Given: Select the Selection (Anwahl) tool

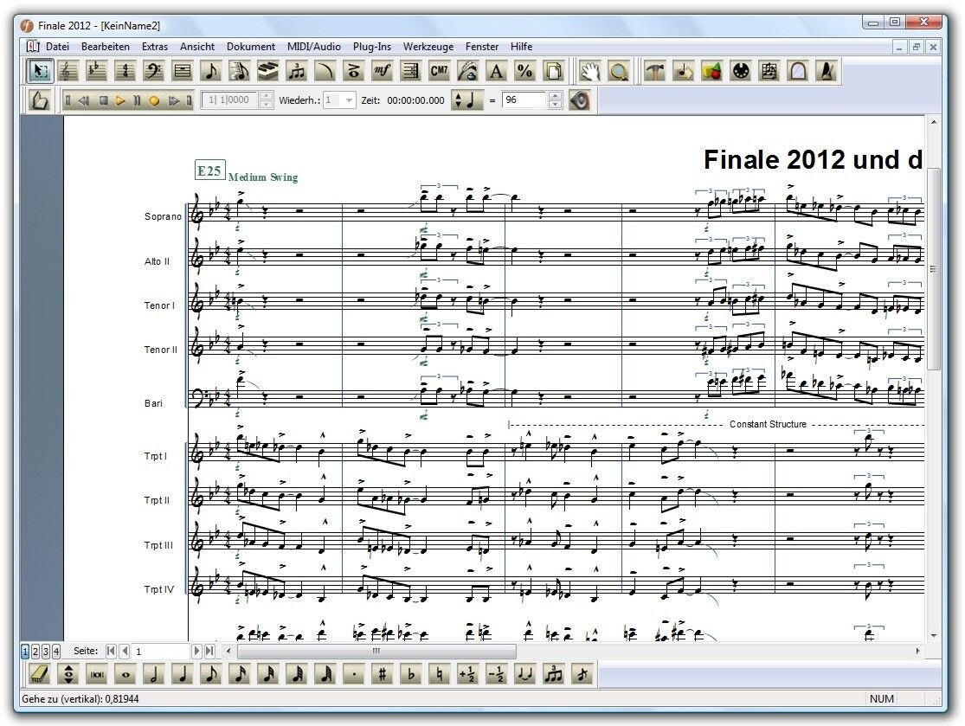Looking at the screenshot, I should coord(40,71).
